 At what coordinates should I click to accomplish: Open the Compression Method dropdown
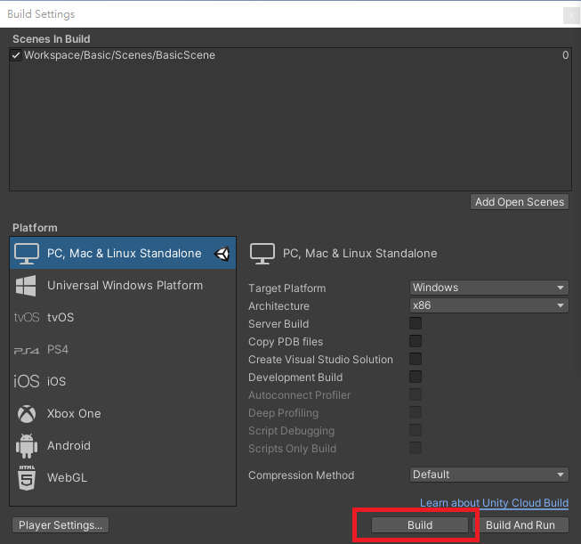tap(488, 475)
